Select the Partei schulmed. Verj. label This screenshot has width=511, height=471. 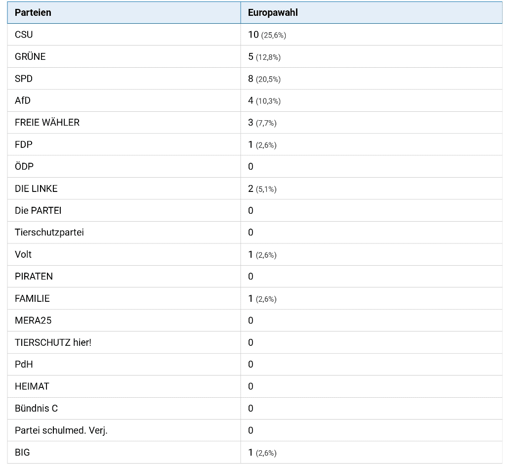click(61, 430)
